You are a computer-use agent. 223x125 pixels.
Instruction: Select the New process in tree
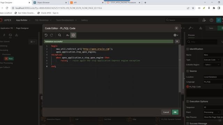point(9,59)
